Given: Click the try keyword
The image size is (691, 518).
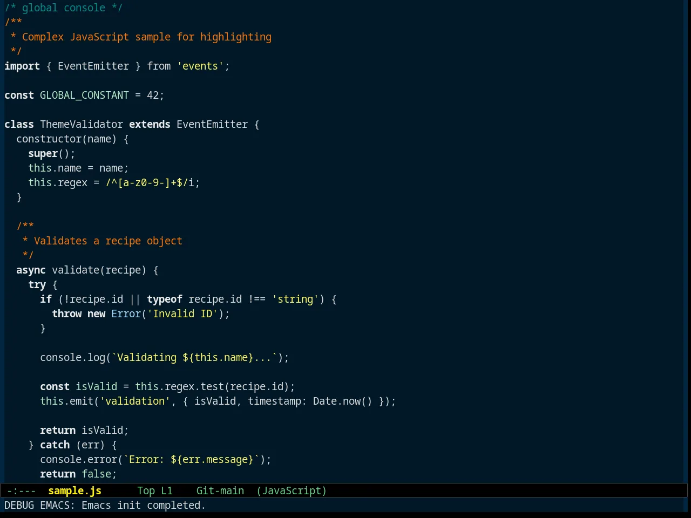Looking at the screenshot, I should (37, 284).
